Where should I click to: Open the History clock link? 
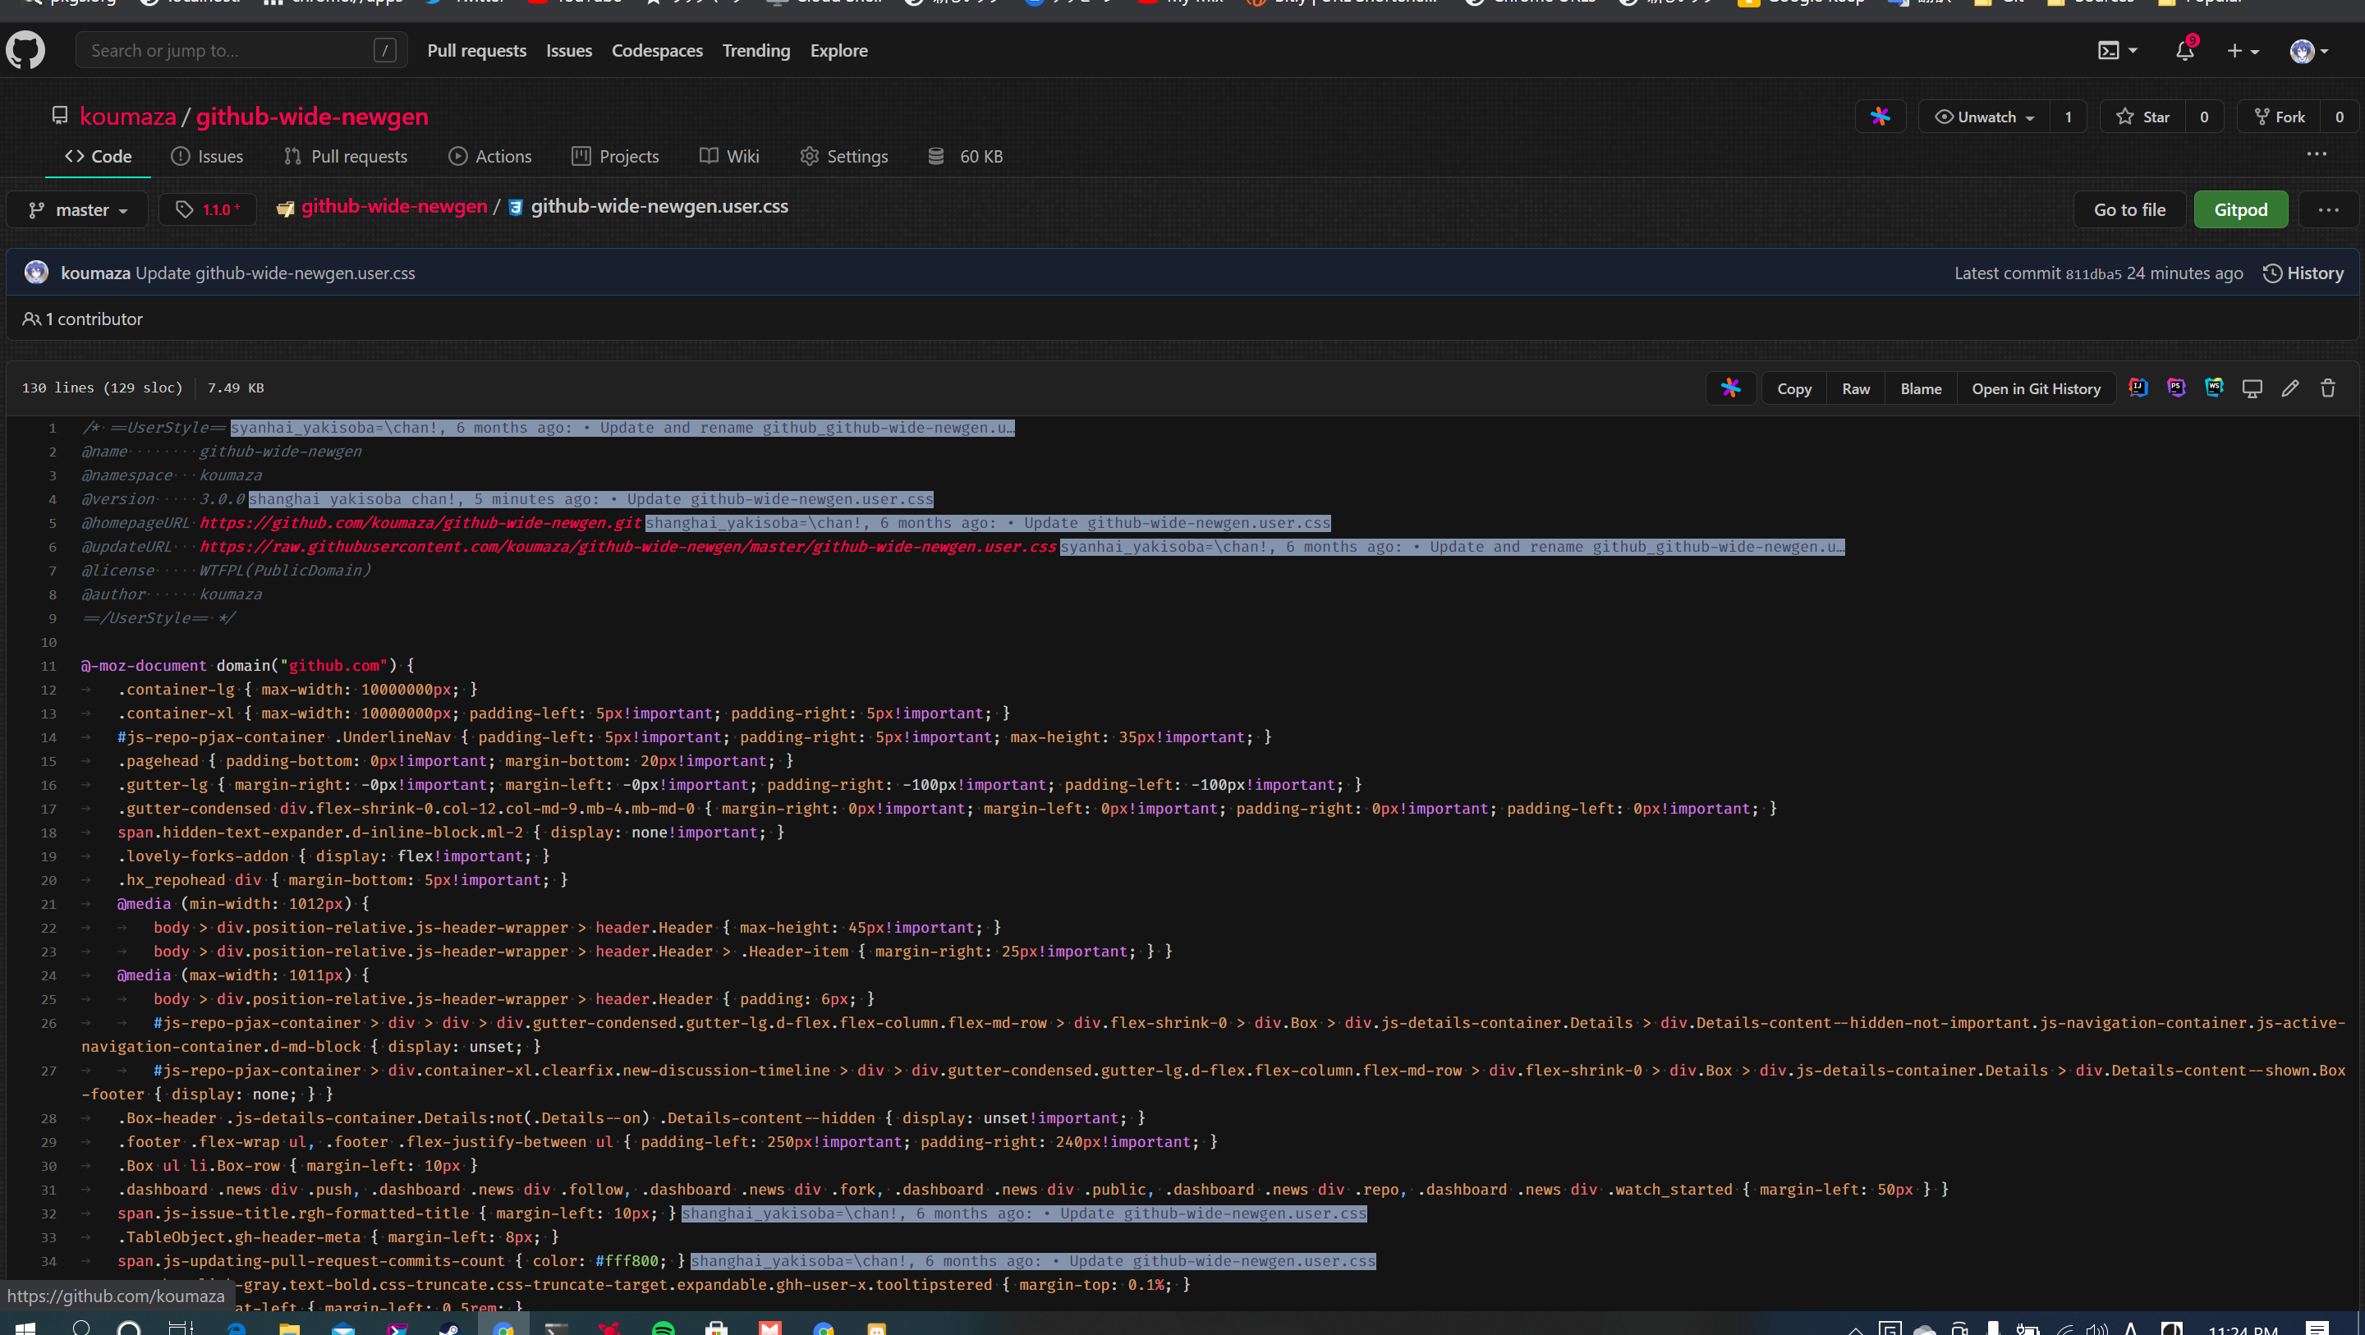click(2303, 273)
